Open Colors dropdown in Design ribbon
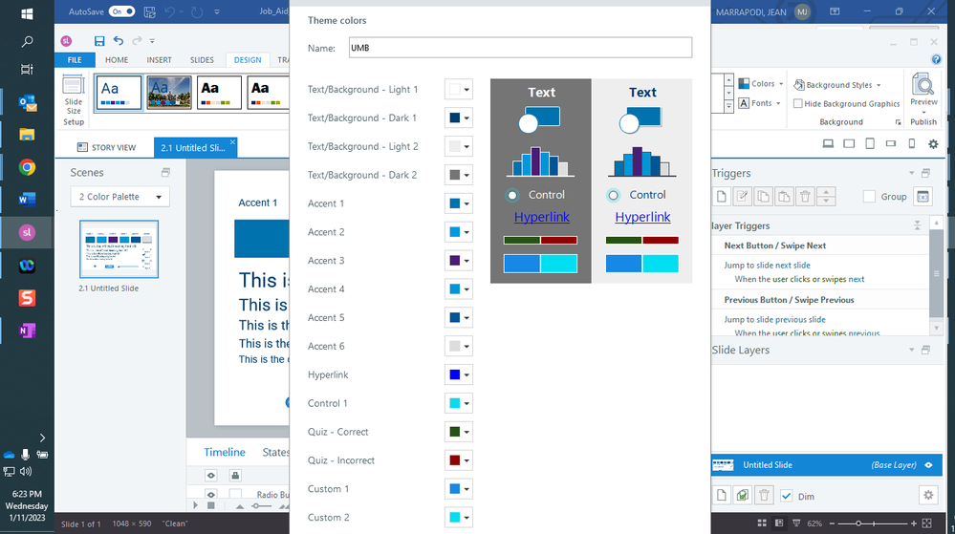The width and height of the screenshot is (955, 534). [761, 83]
